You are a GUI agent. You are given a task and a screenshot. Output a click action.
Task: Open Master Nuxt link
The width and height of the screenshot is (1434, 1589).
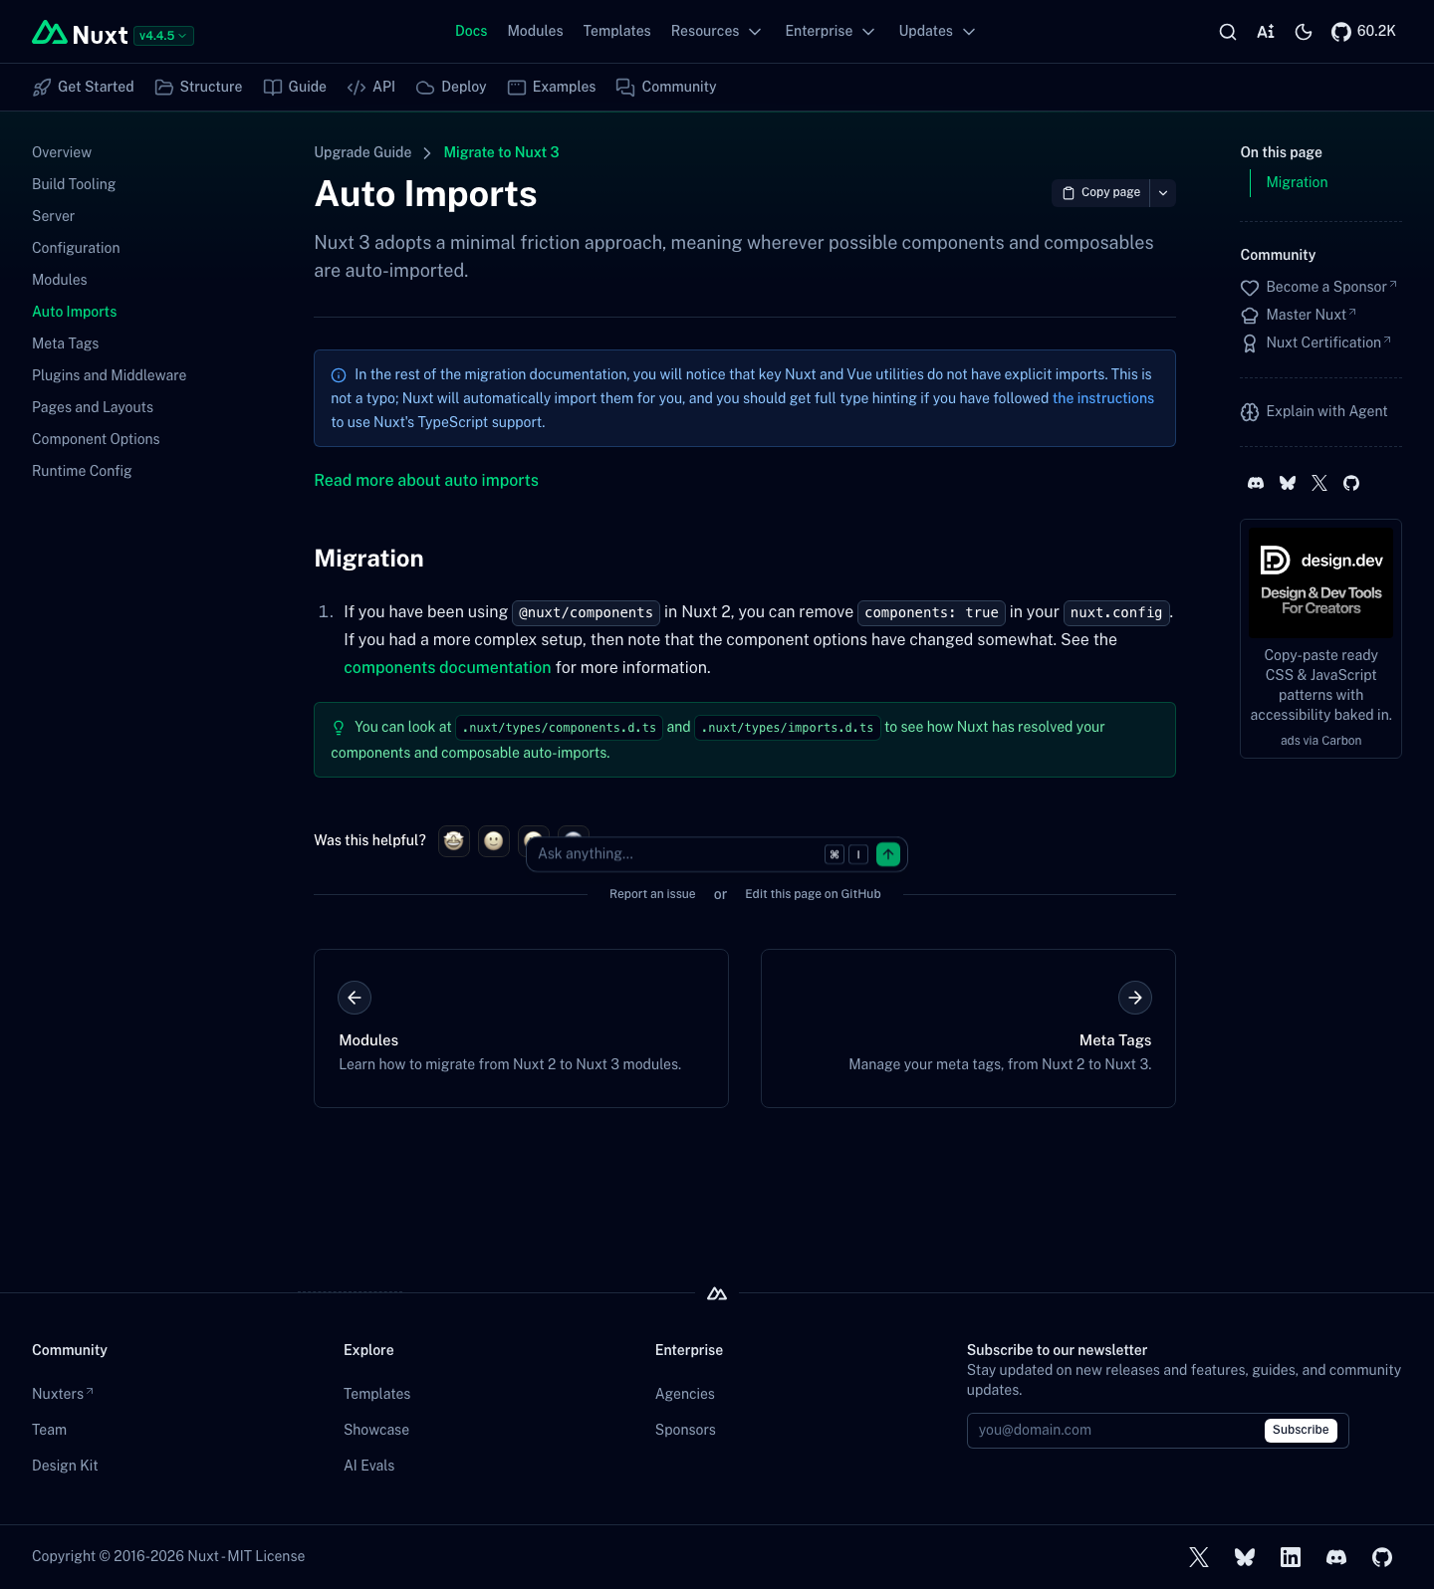[x=1299, y=315]
